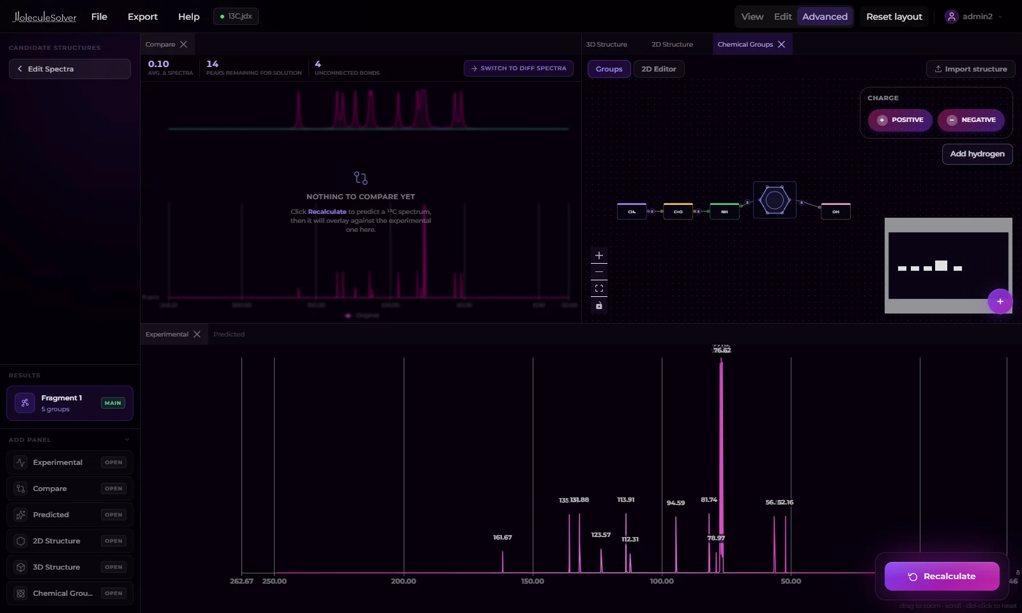Select the C=O group node
Image resolution: width=1022 pixels, height=613 pixels.
pos(678,211)
